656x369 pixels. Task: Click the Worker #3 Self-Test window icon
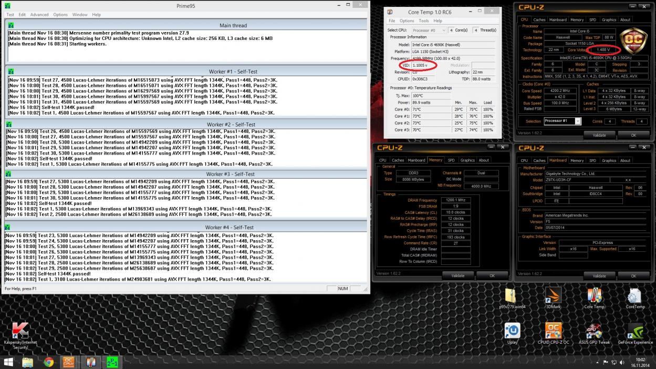tap(7, 174)
